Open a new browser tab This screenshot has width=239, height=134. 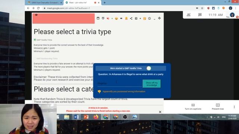(105, 3)
